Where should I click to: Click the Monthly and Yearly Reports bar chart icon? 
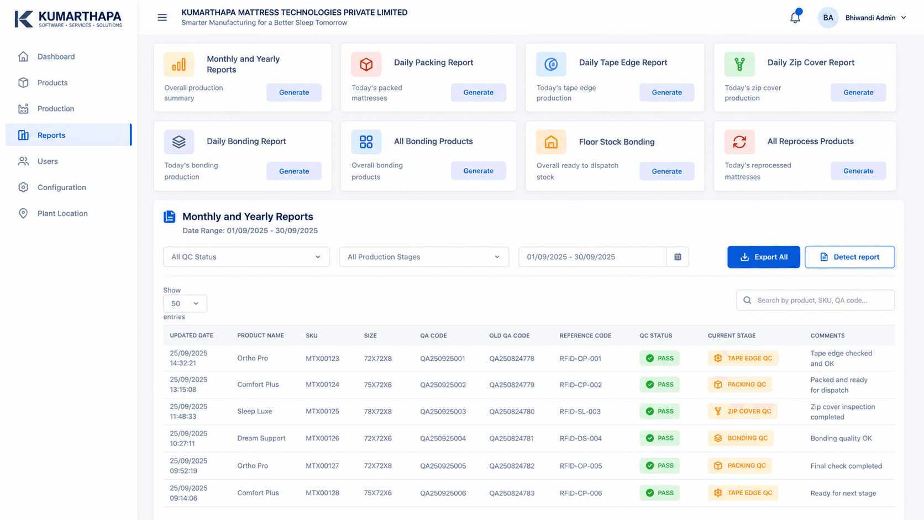pyautogui.click(x=179, y=65)
